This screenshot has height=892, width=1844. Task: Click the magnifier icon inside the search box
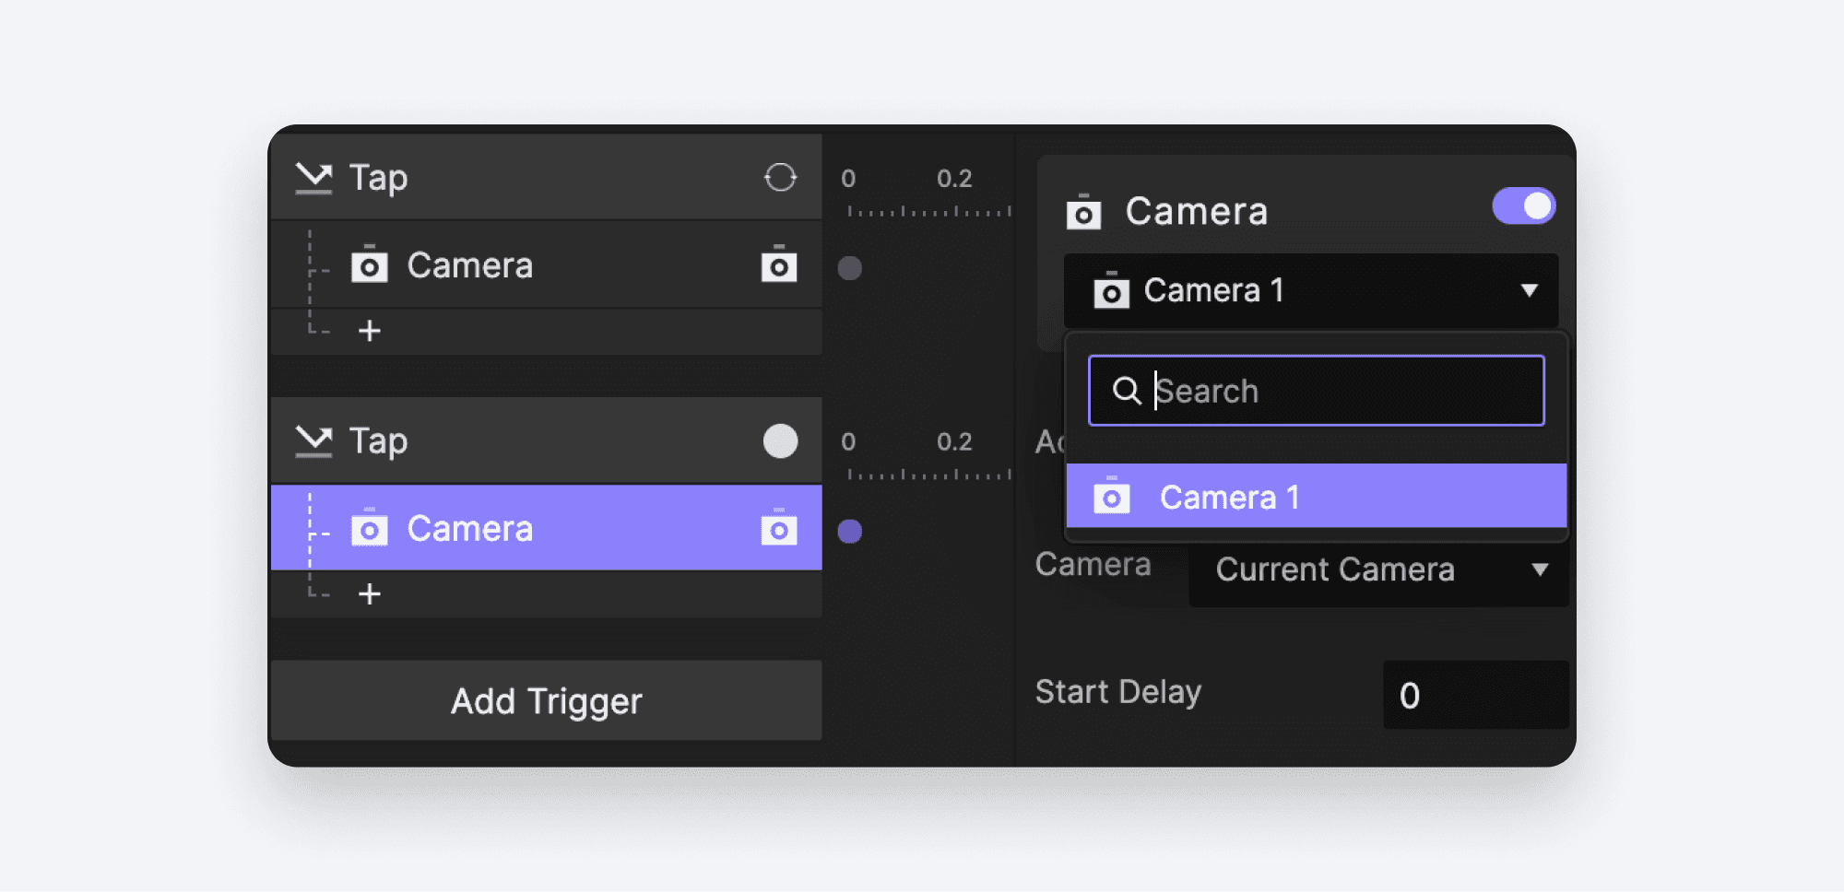(x=1127, y=391)
